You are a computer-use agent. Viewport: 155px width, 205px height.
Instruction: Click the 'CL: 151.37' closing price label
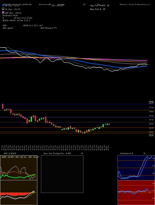pyautogui.click(x=58, y=6)
